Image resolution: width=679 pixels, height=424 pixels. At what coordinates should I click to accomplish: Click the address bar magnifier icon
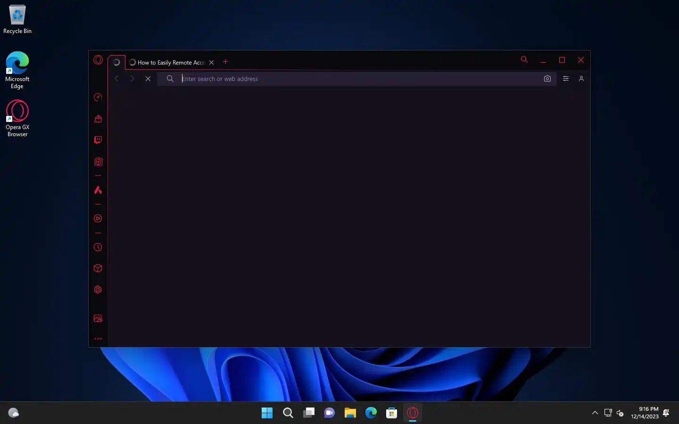click(170, 79)
